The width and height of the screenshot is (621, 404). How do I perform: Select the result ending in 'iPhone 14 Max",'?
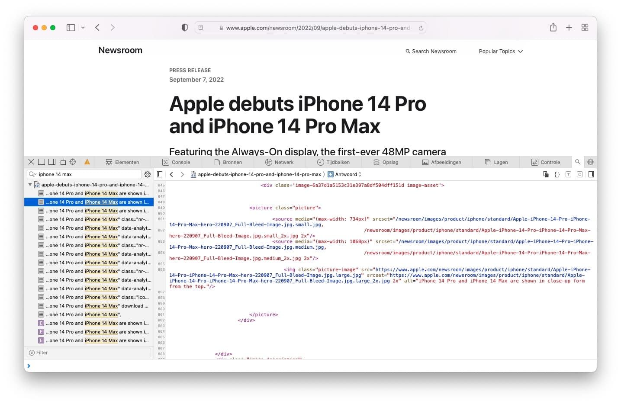point(89,314)
